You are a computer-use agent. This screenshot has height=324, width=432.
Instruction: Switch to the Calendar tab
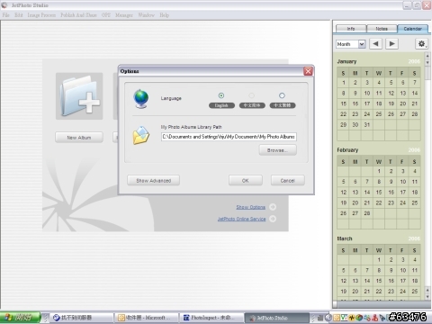[x=413, y=29]
